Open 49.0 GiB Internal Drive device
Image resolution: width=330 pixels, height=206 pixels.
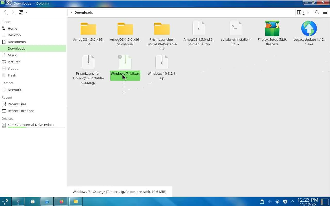[33, 125]
